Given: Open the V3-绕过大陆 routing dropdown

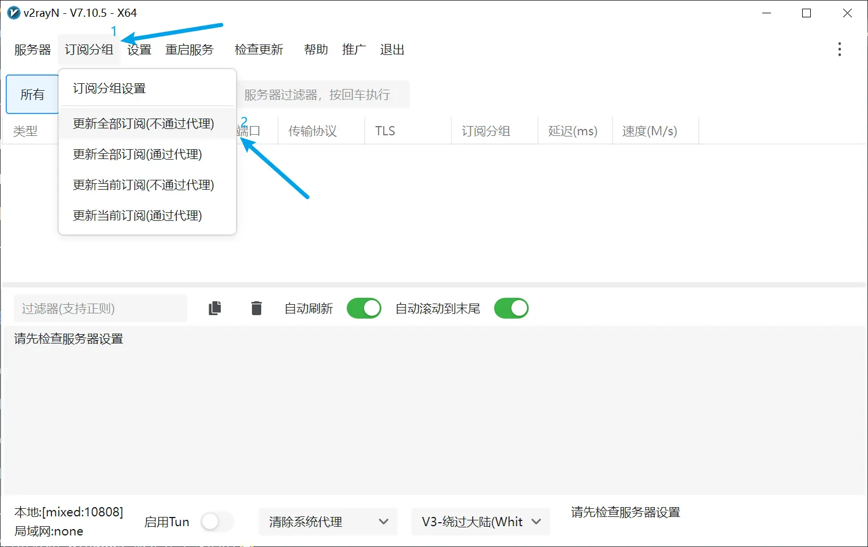Looking at the screenshot, I should [x=481, y=522].
